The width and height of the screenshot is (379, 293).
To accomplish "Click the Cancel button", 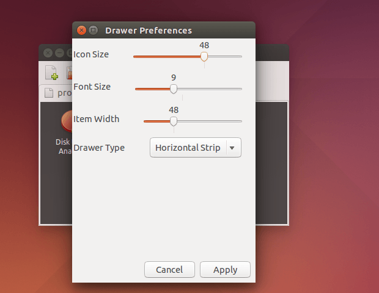I will 169,270.
